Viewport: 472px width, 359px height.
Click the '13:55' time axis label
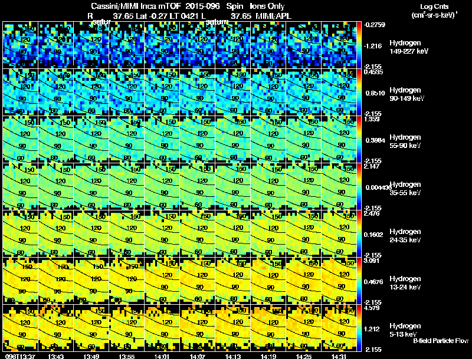[127, 356]
